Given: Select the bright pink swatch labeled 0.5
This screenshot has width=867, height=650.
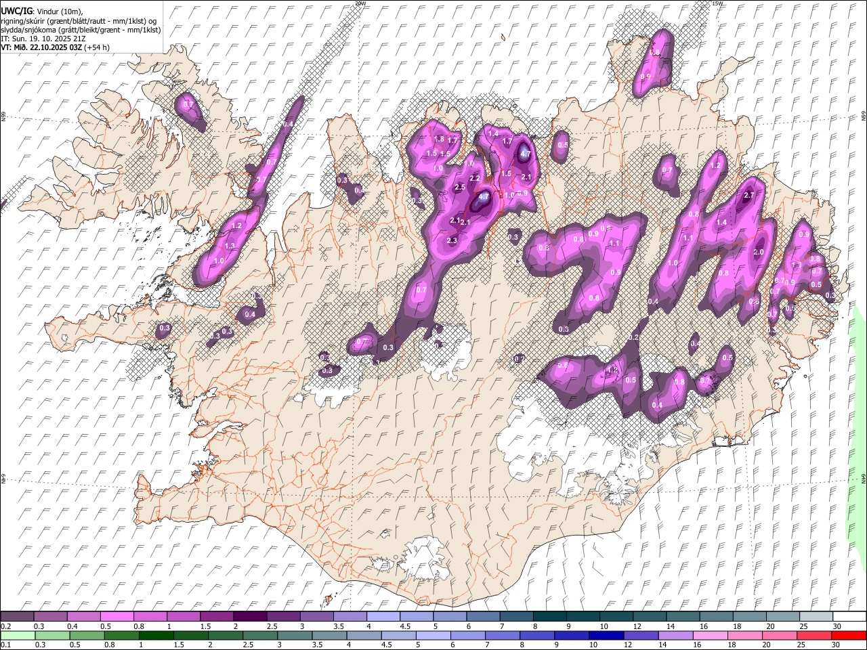Looking at the screenshot, I should [117, 616].
